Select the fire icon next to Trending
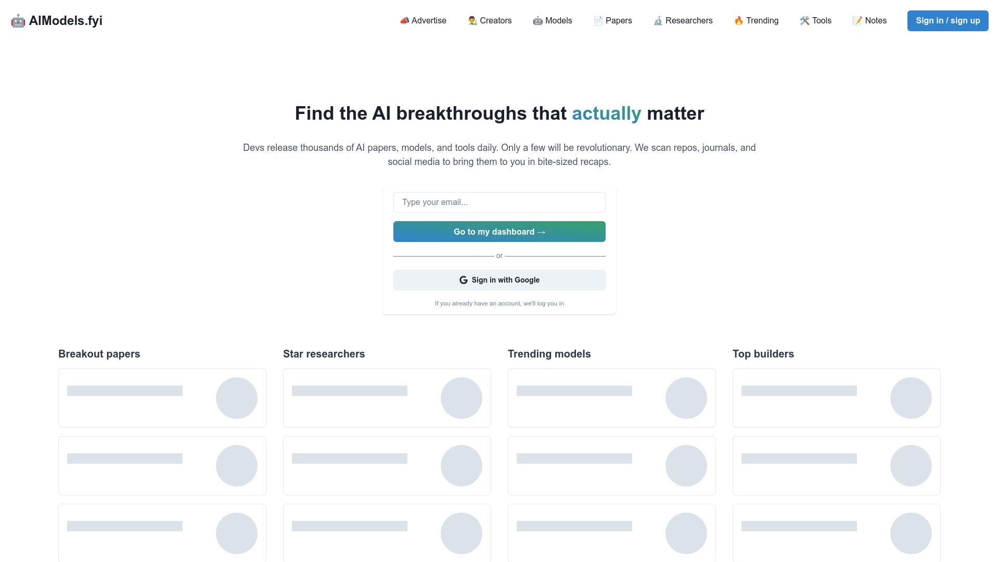This screenshot has height=562, width=999. 738,20
